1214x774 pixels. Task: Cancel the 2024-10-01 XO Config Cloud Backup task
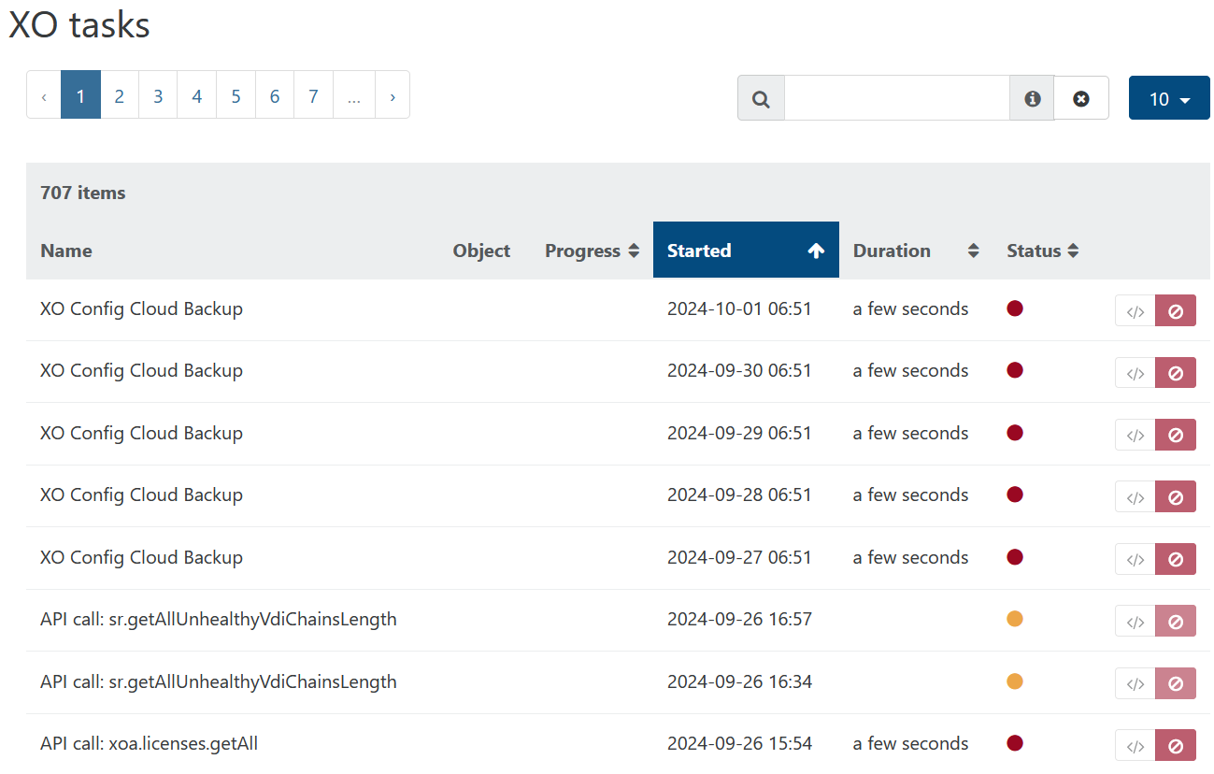1176,311
